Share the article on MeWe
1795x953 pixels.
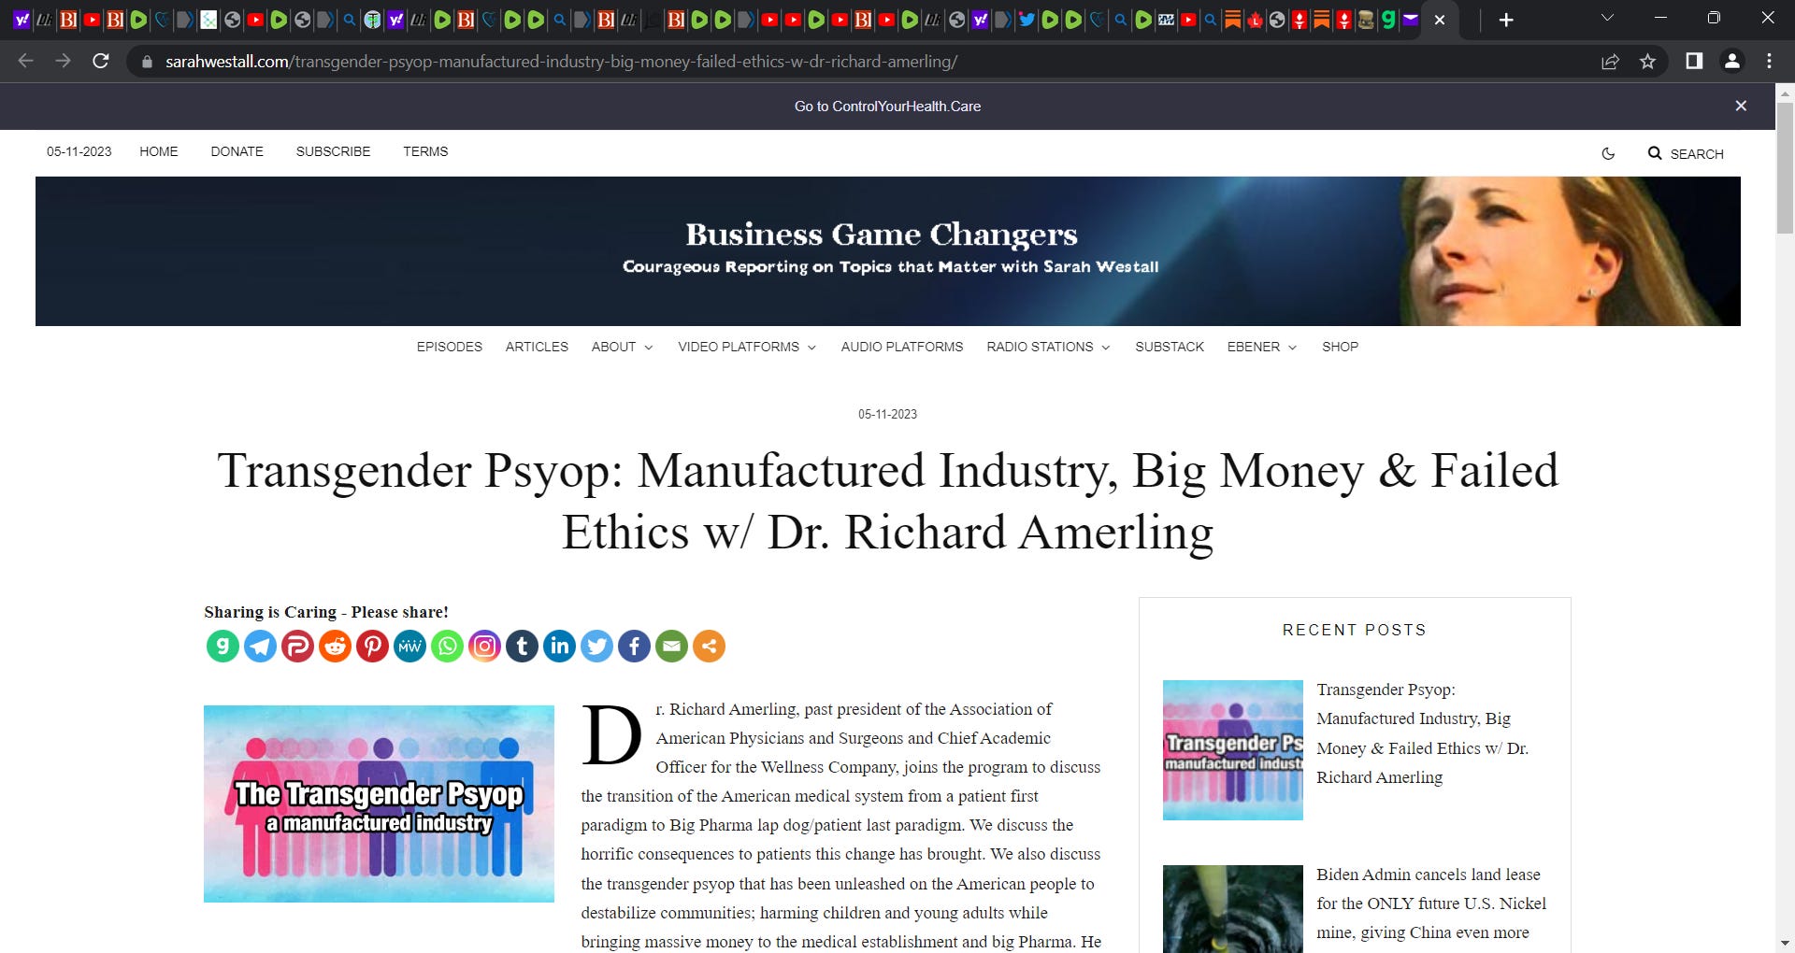pos(409,646)
